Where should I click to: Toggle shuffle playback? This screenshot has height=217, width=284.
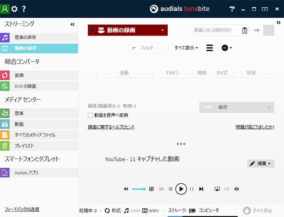point(226,189)
